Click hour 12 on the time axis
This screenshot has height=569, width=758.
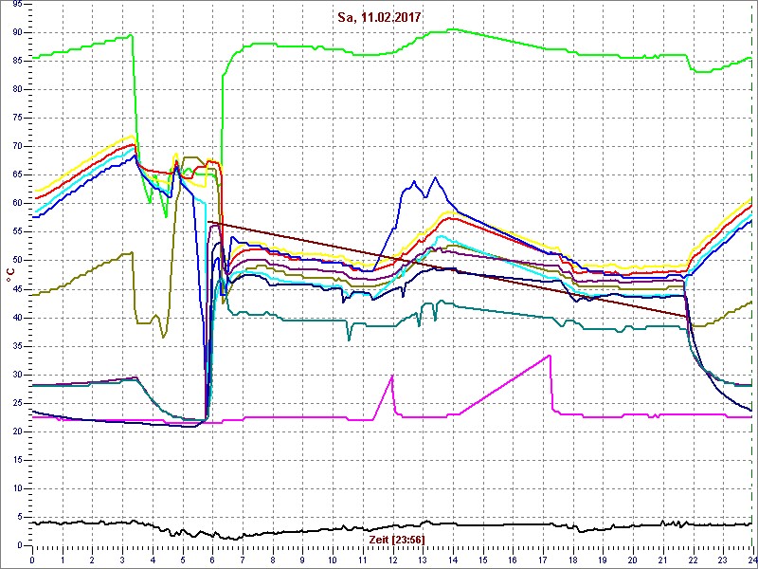tap(392, 560)
